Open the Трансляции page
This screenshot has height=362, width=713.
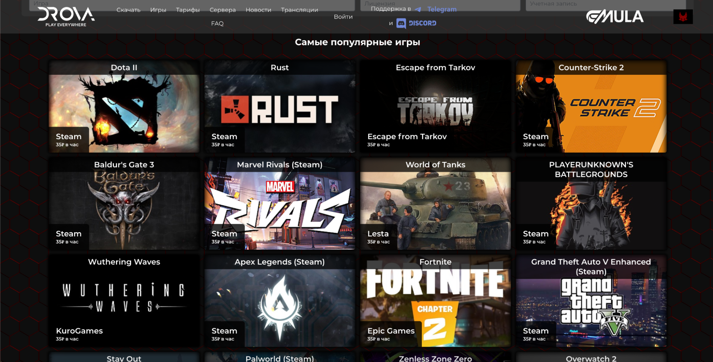[299, 10]
